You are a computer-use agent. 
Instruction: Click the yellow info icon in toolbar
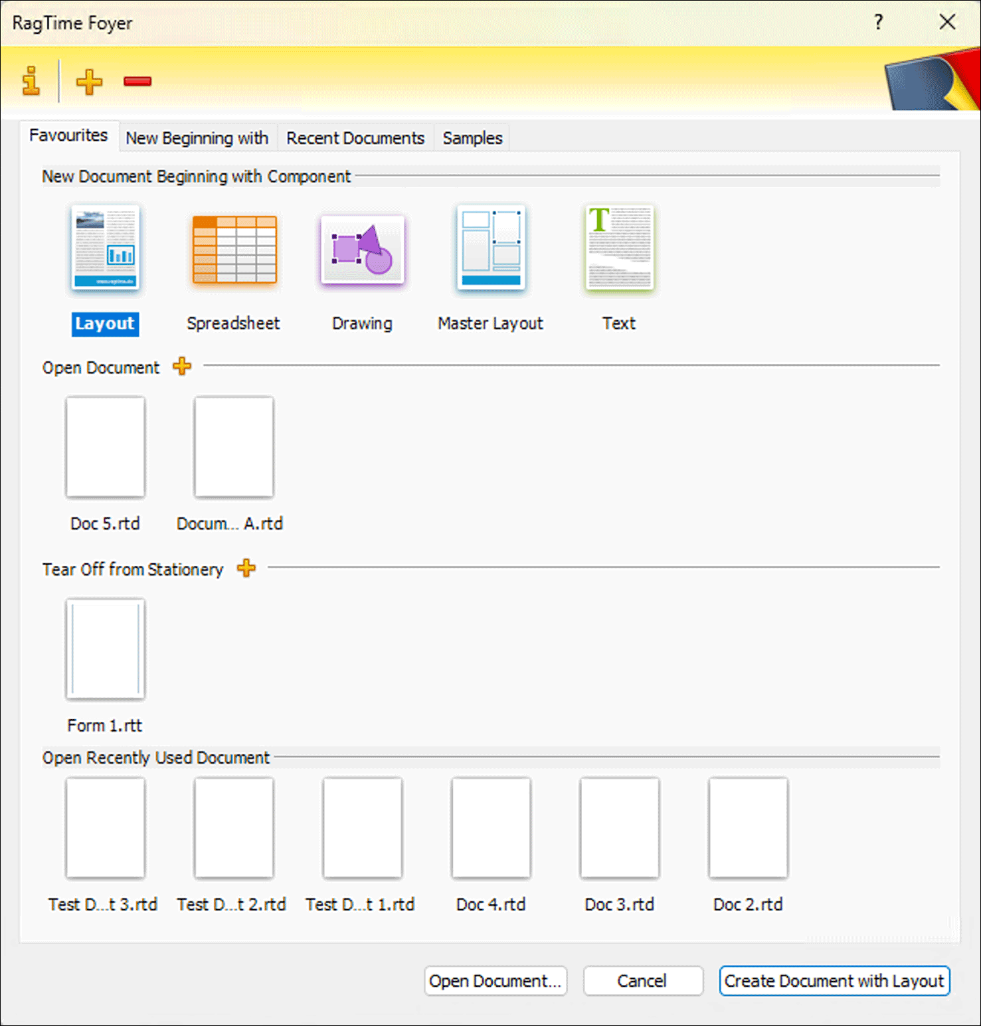point(31,81)
